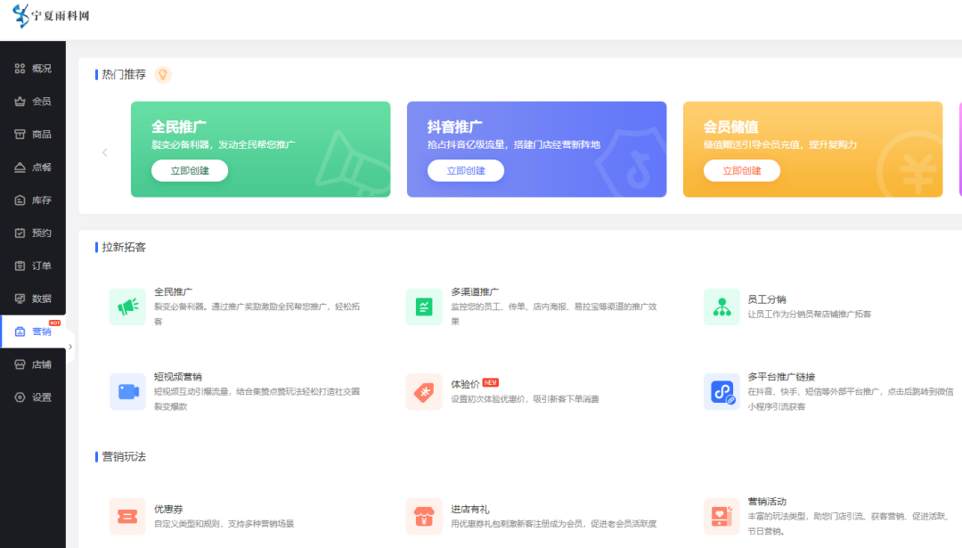Select the 概况 menu label

tap(42, 68)
